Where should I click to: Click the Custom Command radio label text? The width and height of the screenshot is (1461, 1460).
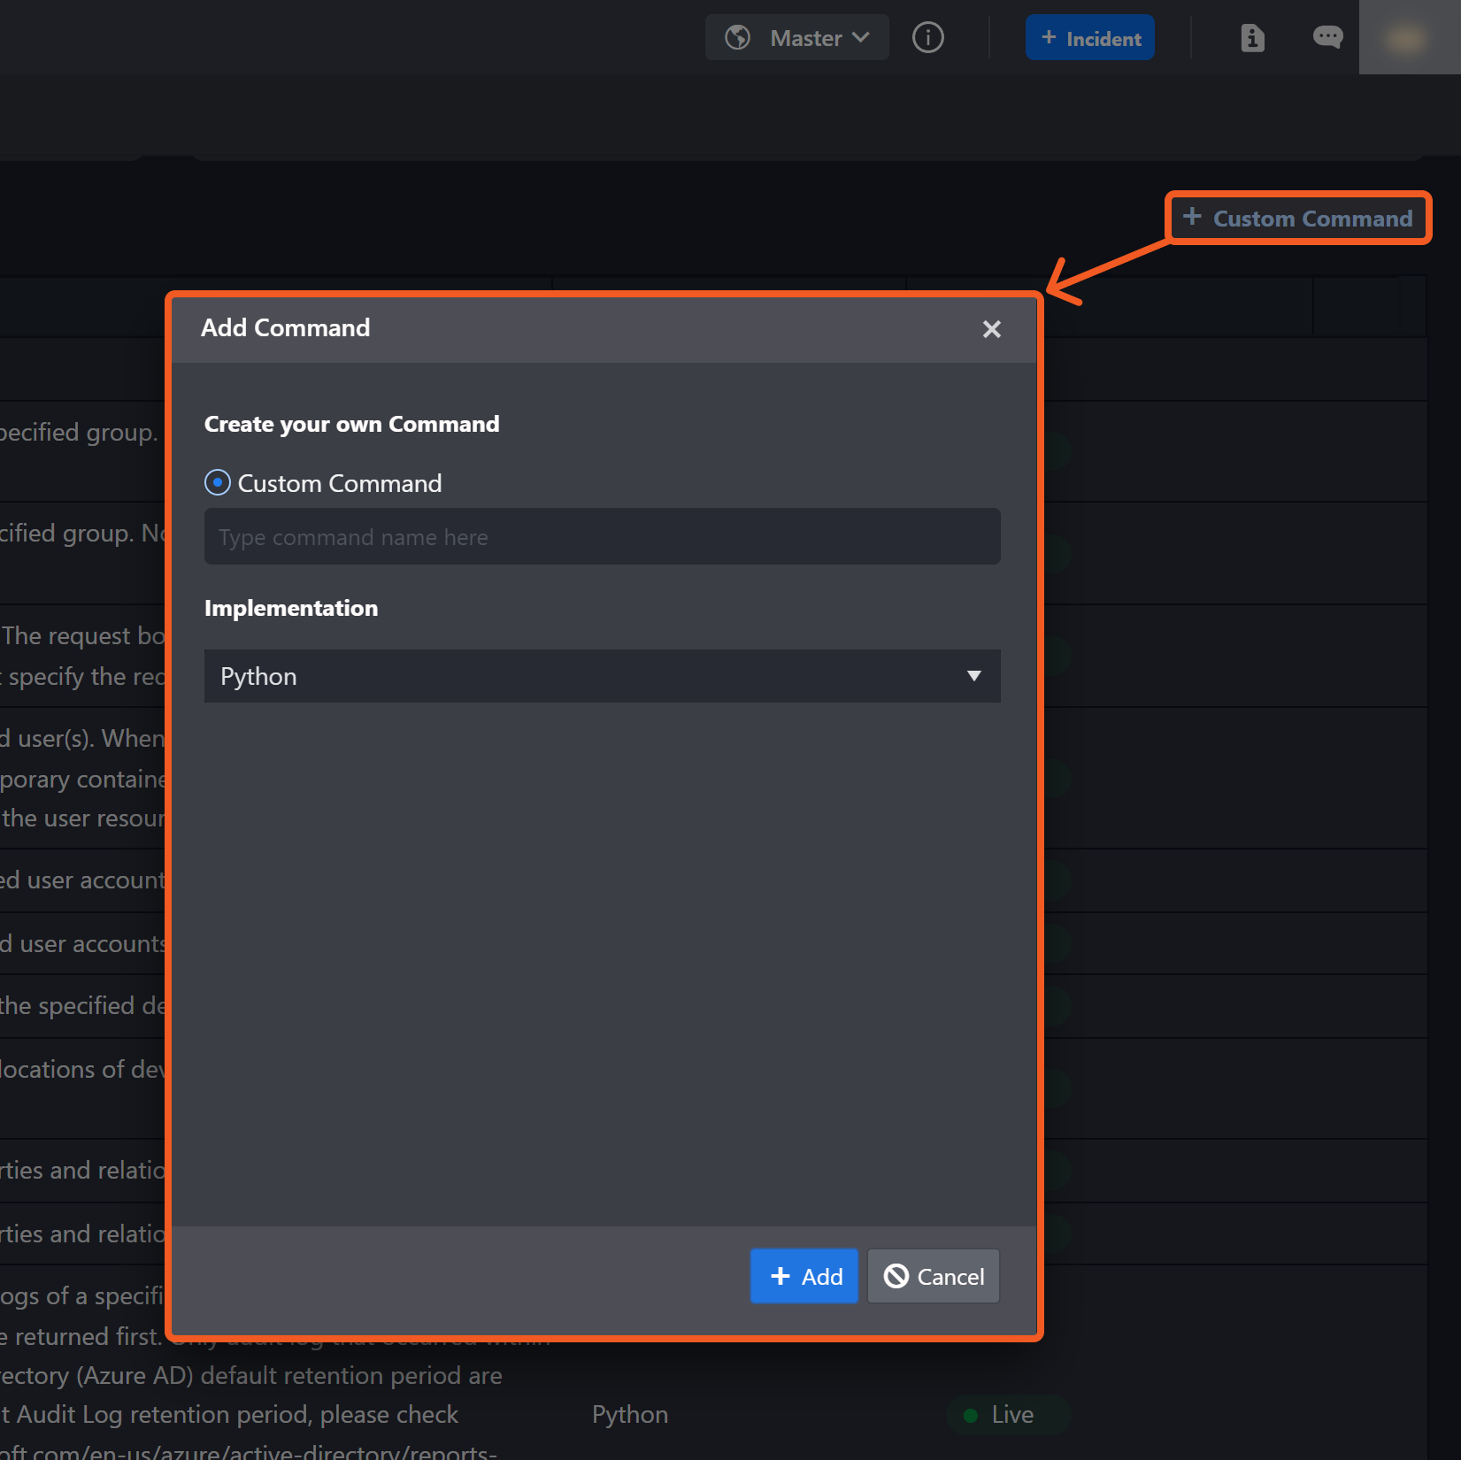click(340, 484)
